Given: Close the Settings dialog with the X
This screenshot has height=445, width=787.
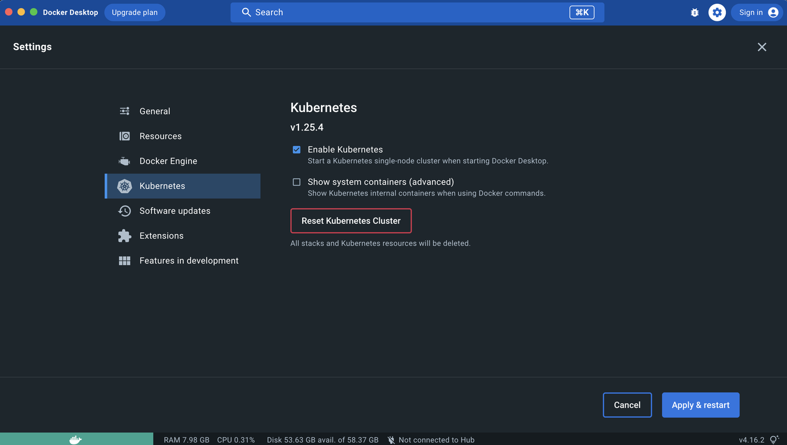Looking at the screenshot, I should [x=762, y=47].
